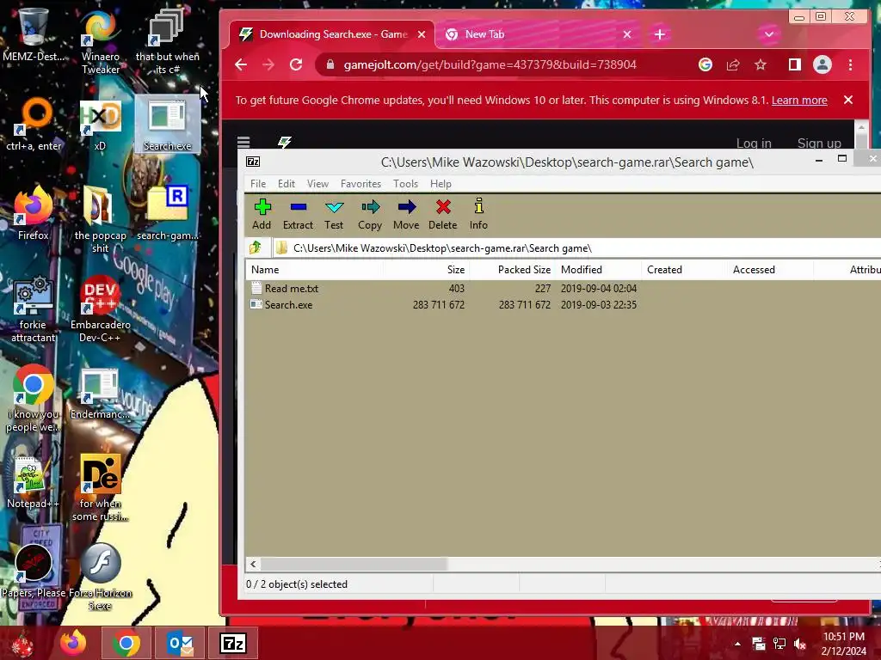Sort by the Packed Size column header
The image size is (881, 660).
tap(512, 269)
